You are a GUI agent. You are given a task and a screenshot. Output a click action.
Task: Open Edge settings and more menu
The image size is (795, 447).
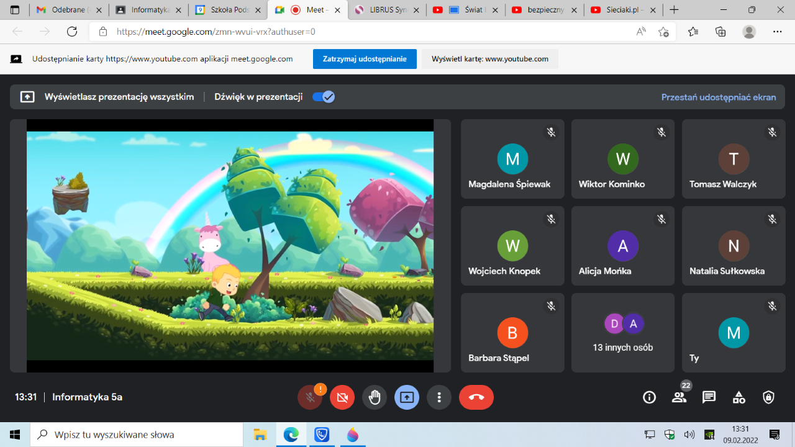click(x=777, y=32)
